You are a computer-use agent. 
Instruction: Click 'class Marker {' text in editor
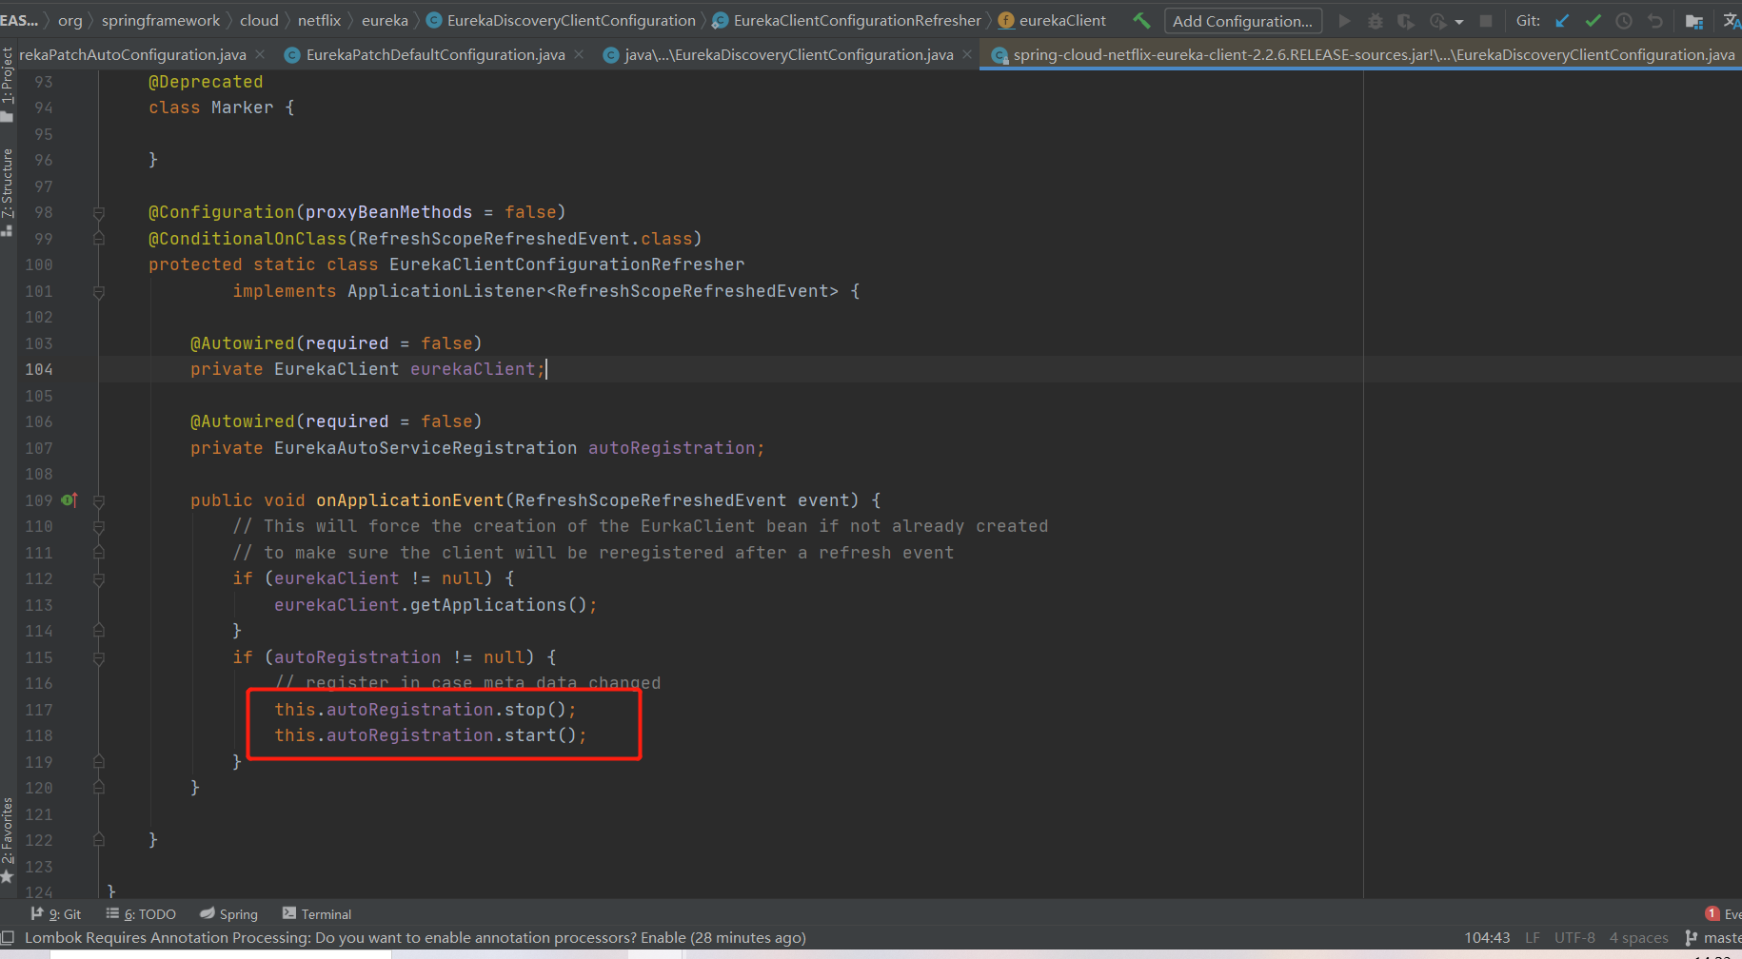click(222, 108)
